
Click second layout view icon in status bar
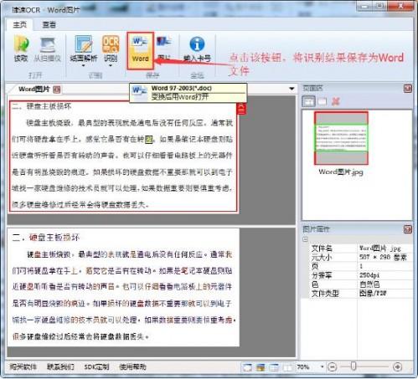click(261, 367)
